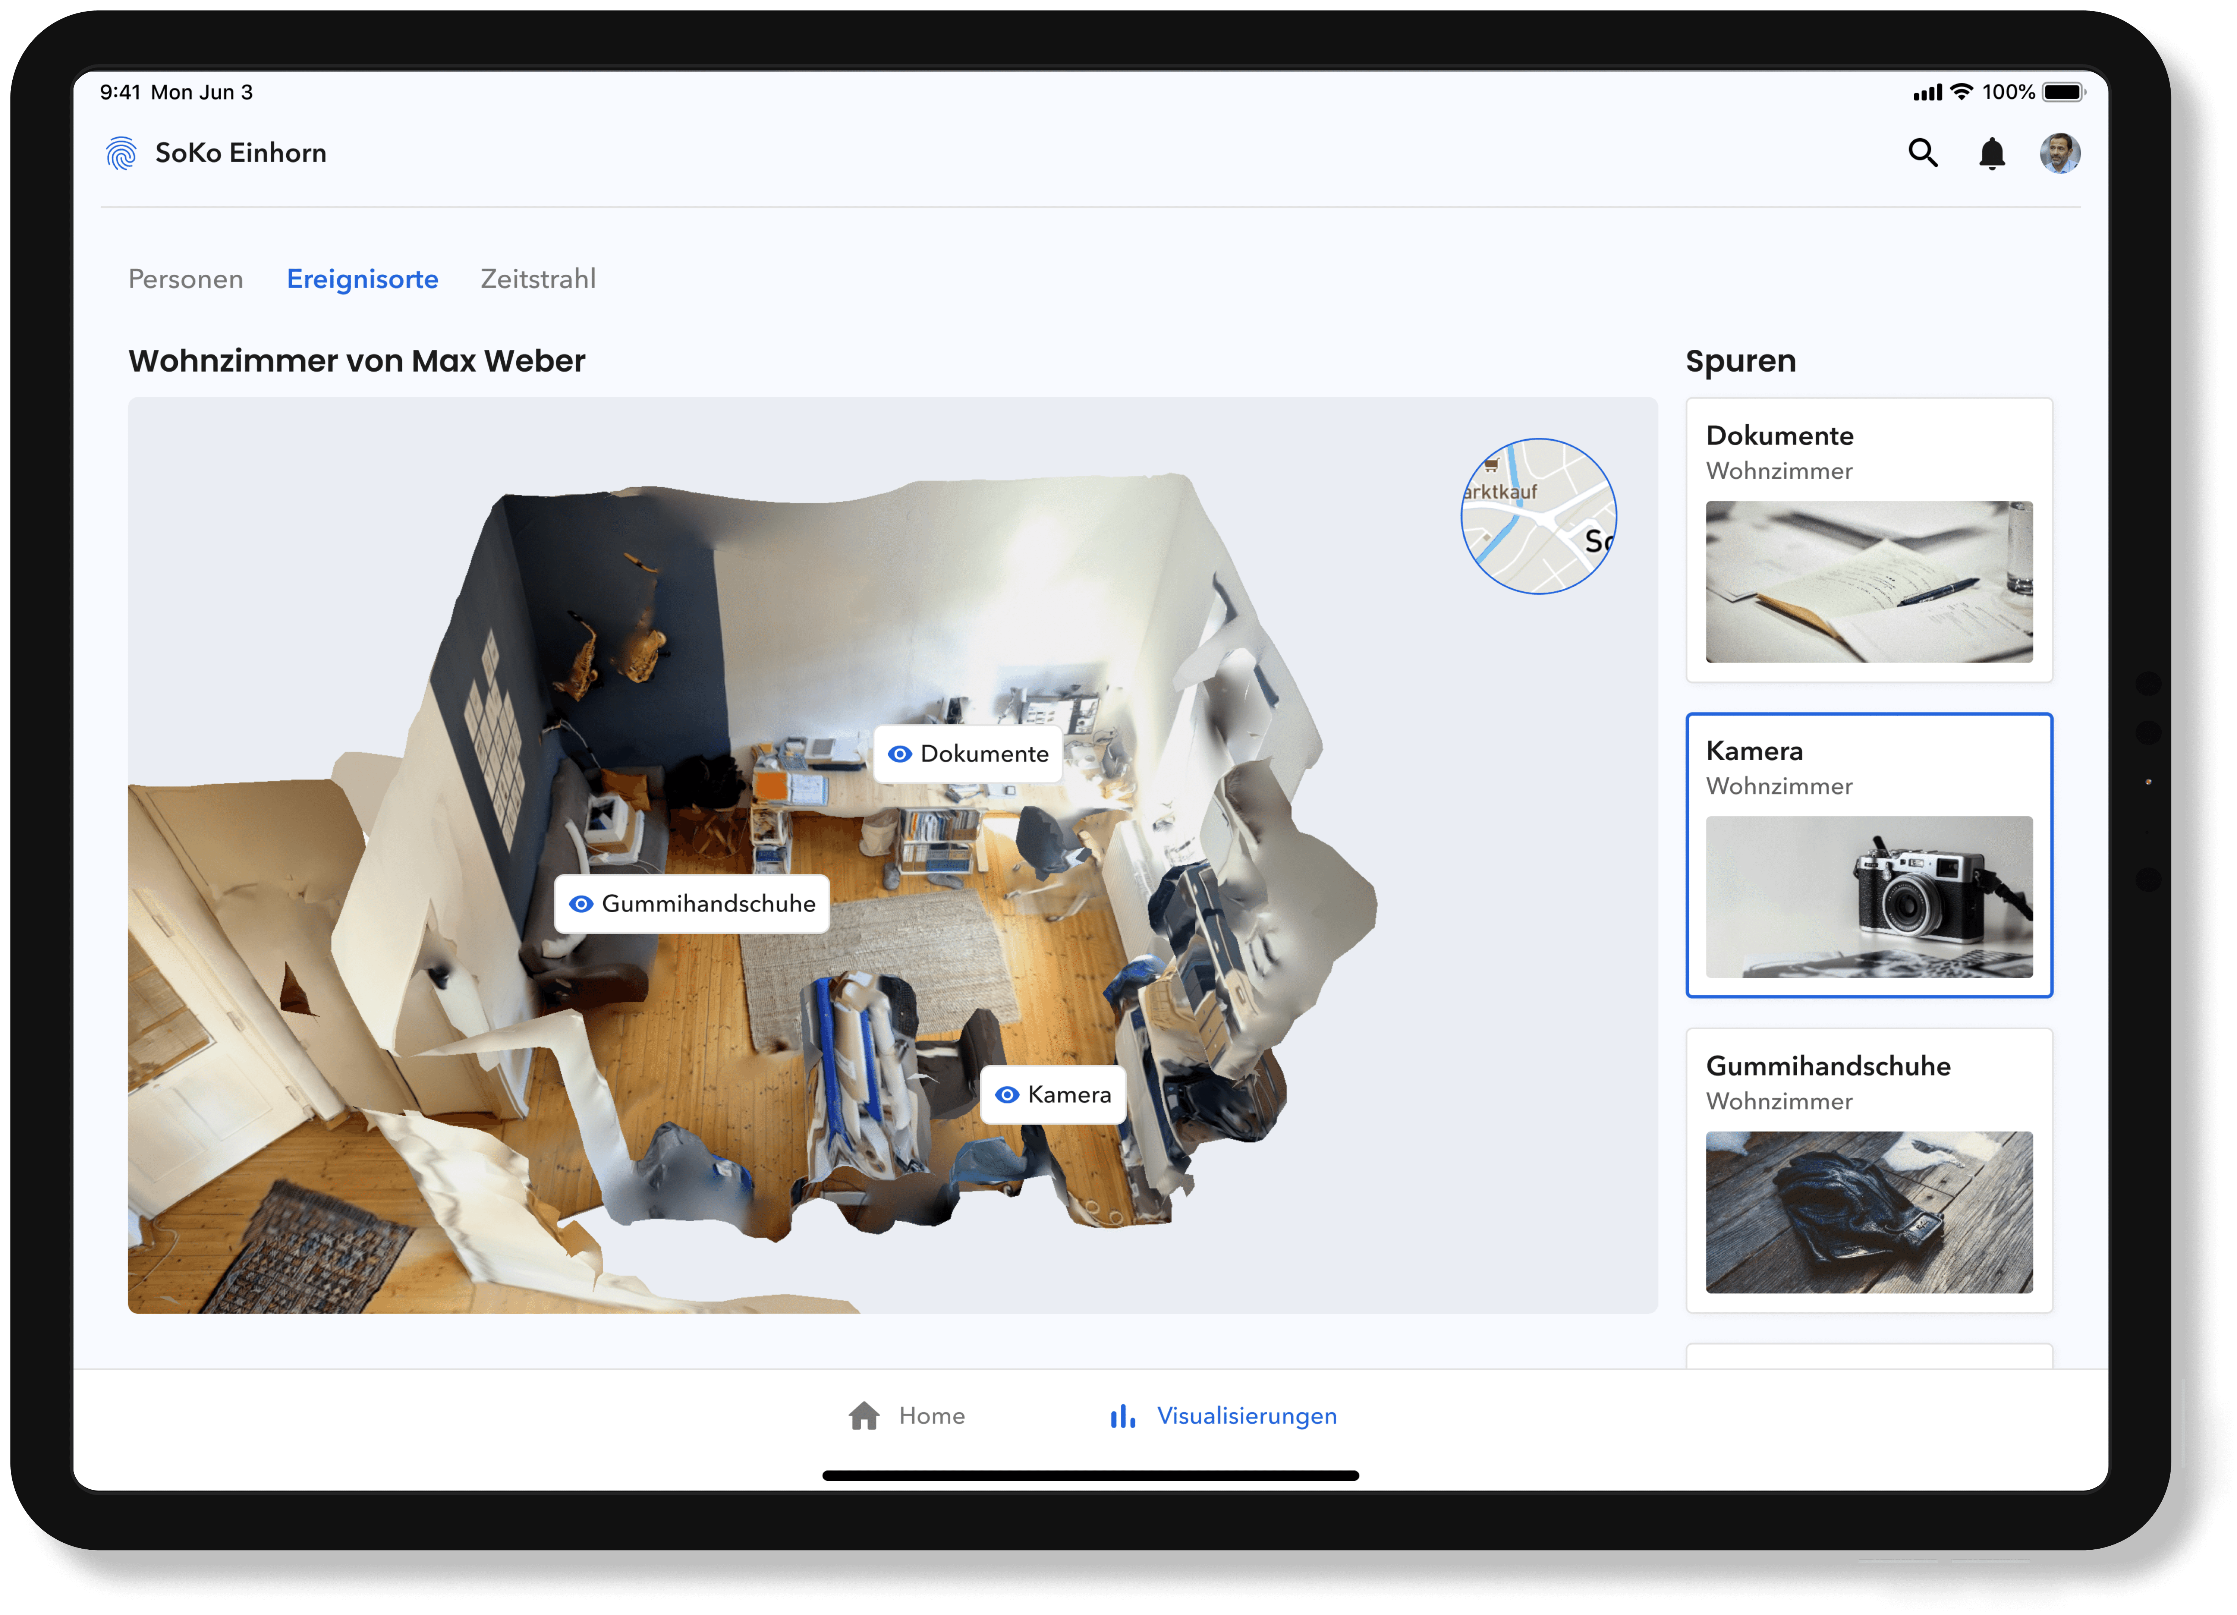Image resolution: width=2237 pixels, height=1615 pixels.
Task: Open the Gummihandschuhe photo in Spuren list
Action: 1868,1212
